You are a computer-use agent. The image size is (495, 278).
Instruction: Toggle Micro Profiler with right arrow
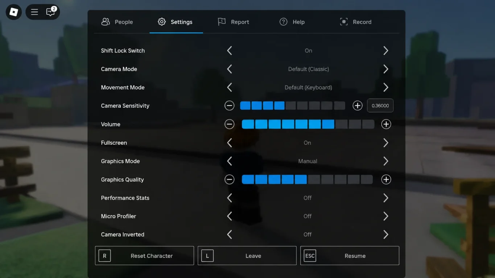click(x=386, y=216)
